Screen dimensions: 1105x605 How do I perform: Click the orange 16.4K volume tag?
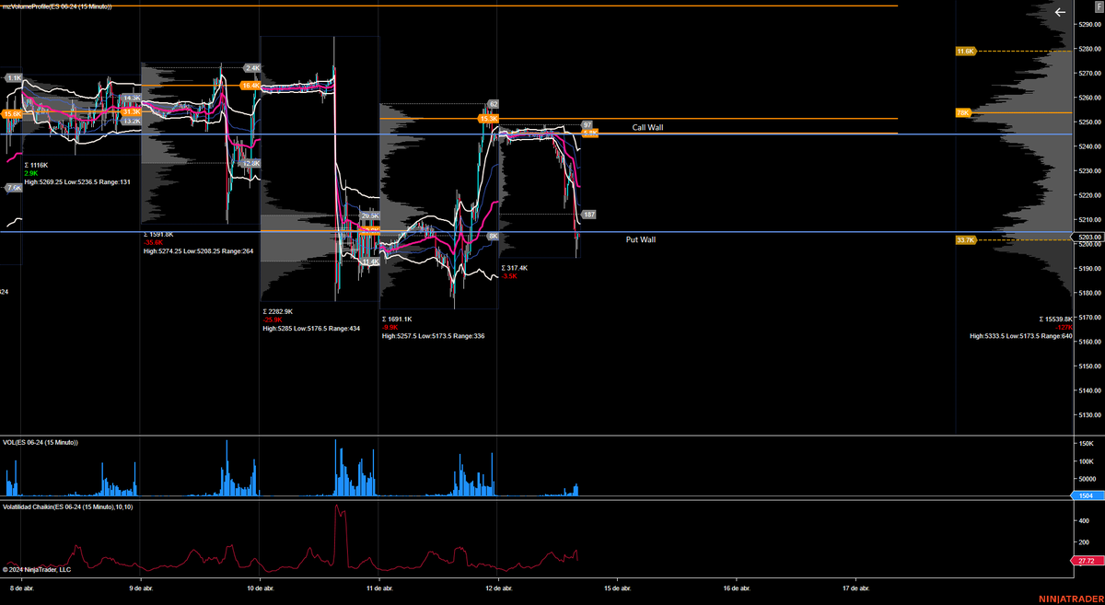pos(250,86)
